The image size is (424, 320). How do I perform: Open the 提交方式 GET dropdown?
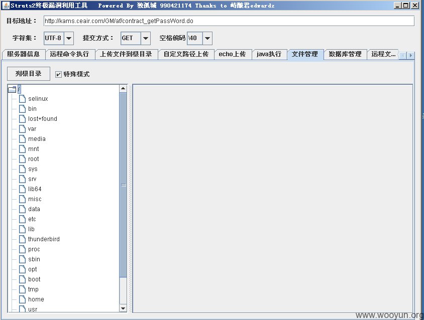click(x=146, y=38)
